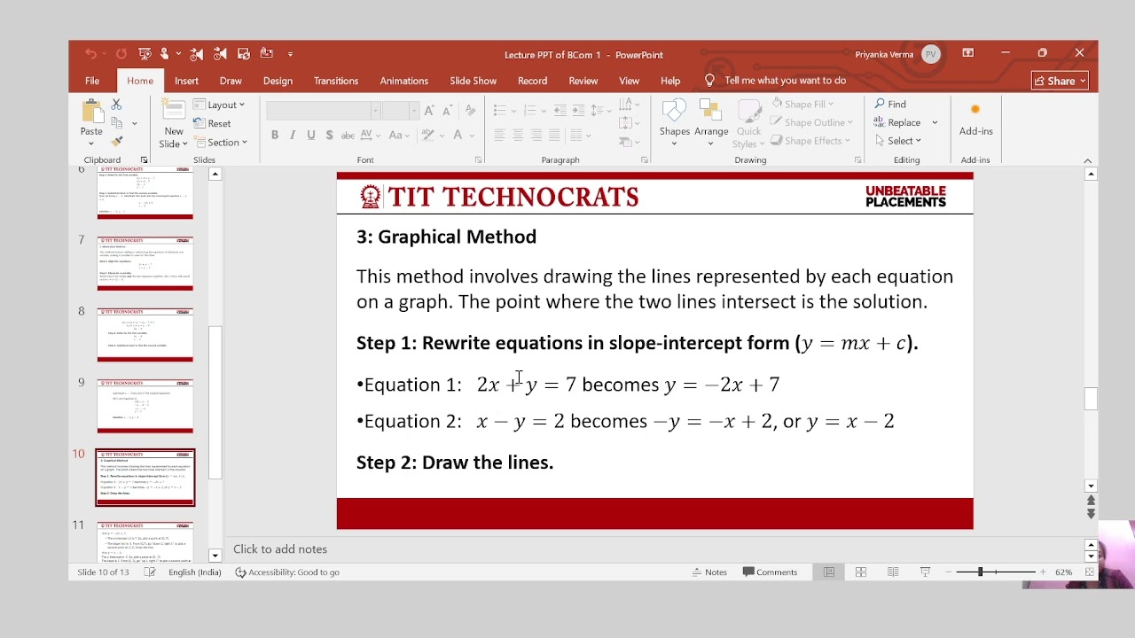Image resolution: width=1135 pixels, height=638 pixels.
Task: Expand the Section dropdown
Action: (221, 143)
